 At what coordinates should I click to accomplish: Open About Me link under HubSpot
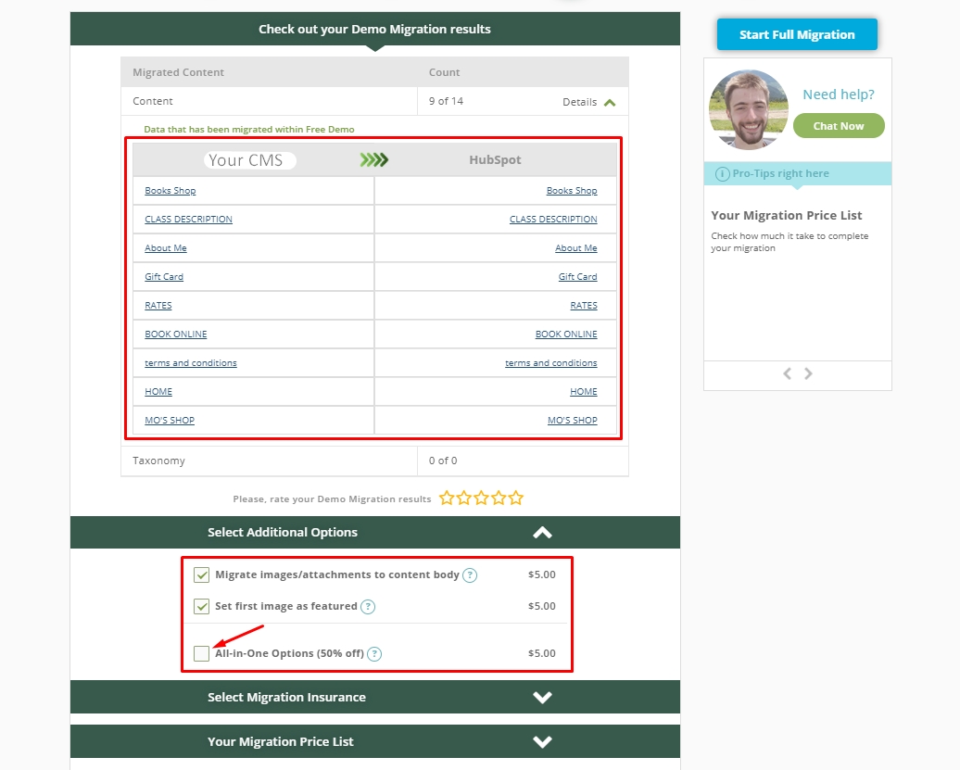point(576,248)
